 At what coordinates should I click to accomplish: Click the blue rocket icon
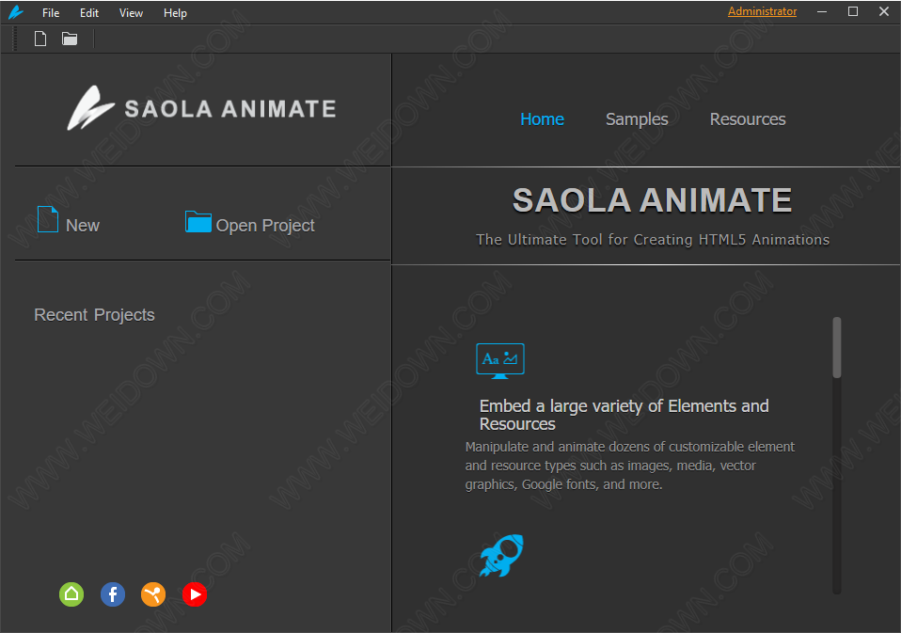tap(501, 555)
